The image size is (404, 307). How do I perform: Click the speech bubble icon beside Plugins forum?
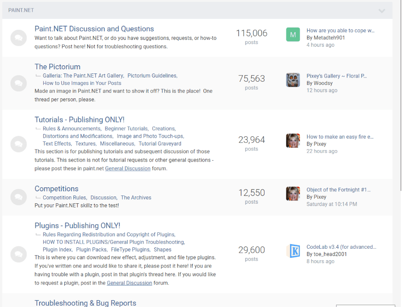[x=18, y=254]
